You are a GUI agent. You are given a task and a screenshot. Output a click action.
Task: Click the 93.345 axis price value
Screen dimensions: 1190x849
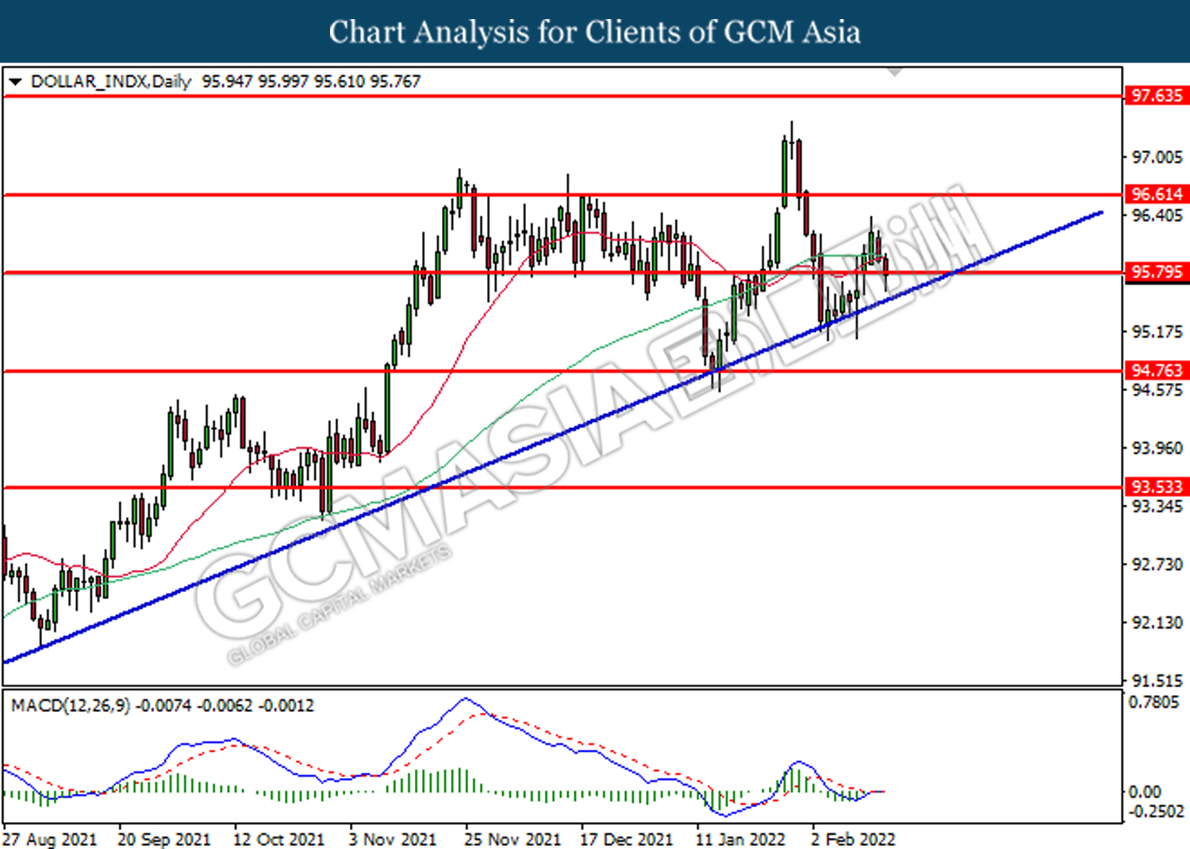coord(1157,506)
